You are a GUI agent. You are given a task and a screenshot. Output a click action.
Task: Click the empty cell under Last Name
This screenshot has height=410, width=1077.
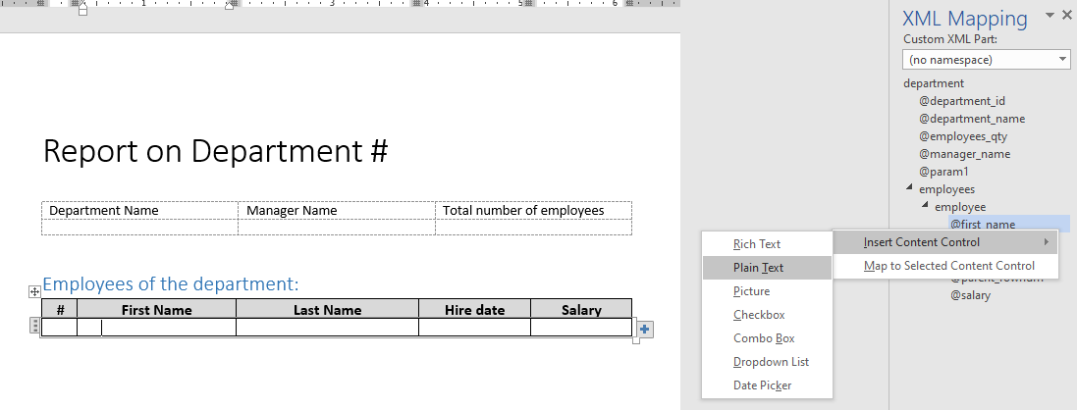click(328, 328)
